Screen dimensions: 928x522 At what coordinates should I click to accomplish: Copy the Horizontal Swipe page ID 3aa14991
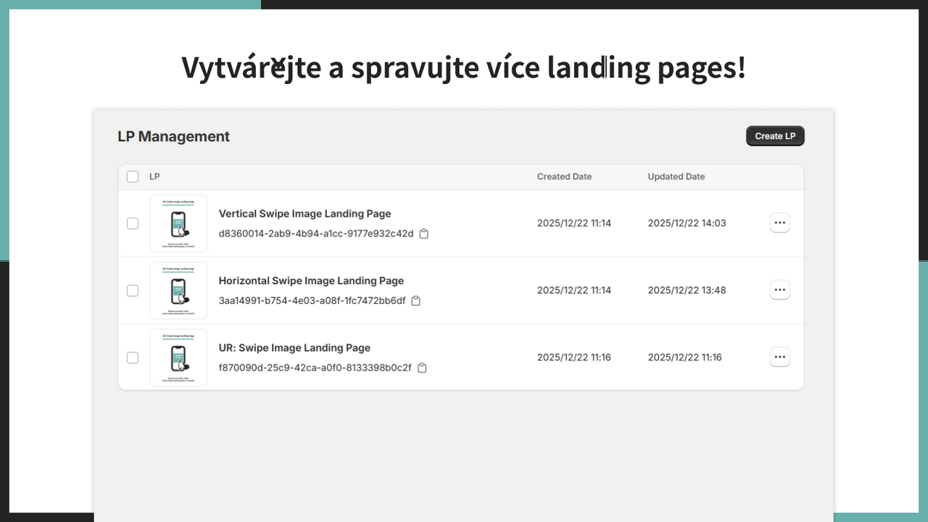[416, 301]
